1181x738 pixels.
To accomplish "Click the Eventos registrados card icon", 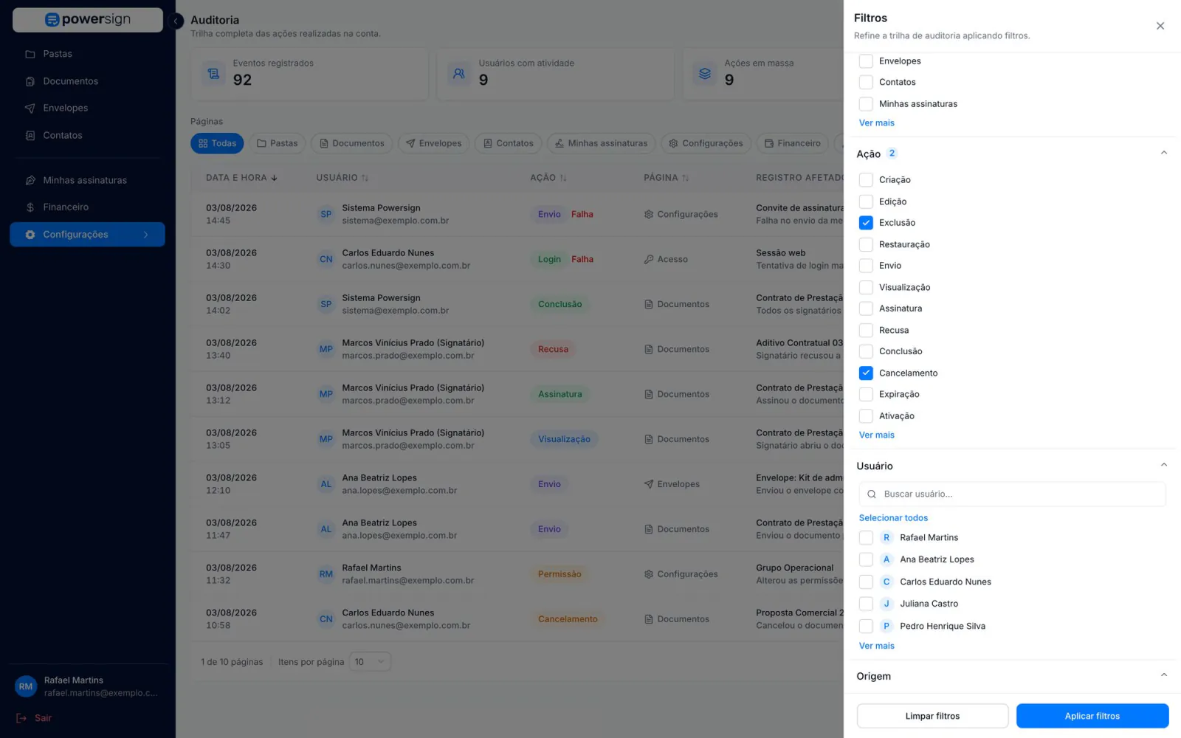I will (213, 74).
